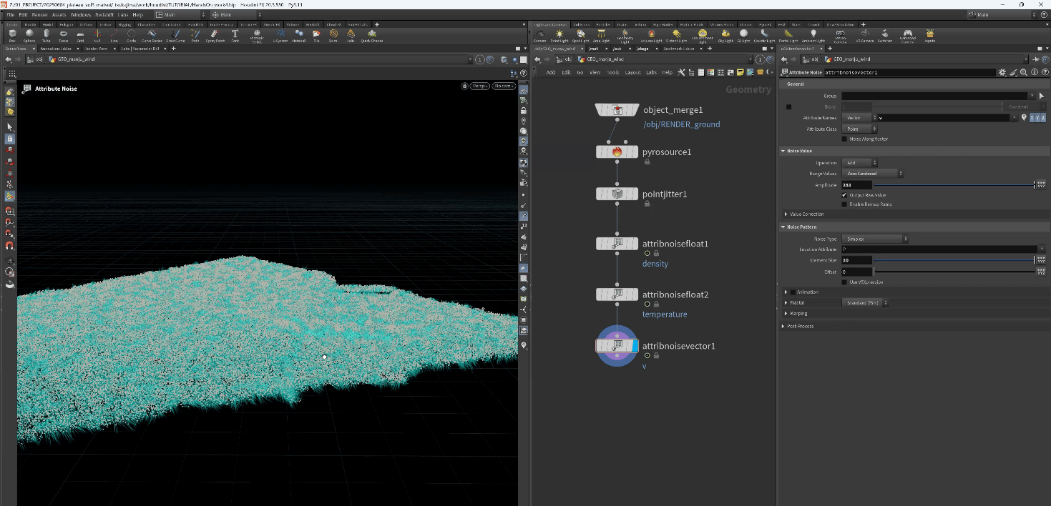The image size is (1051, 506).
Task: Check the Noise Along Vector option
Action: (845, 139)
